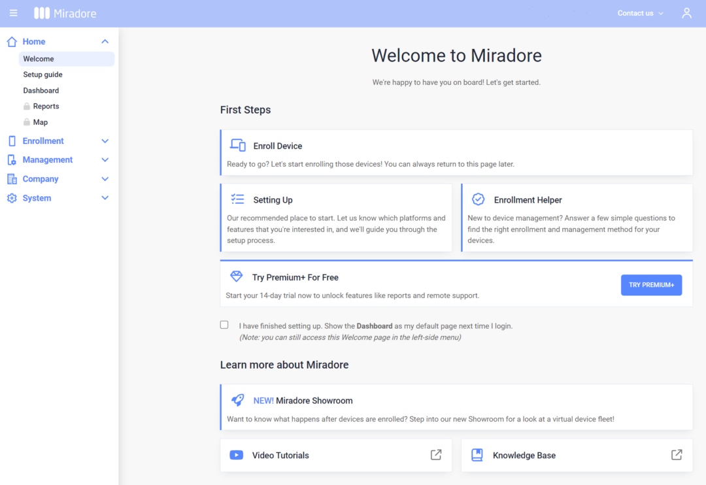Select the Setting Up checklist icon
The width and height of the screenshot is (706, 485).
236,199
